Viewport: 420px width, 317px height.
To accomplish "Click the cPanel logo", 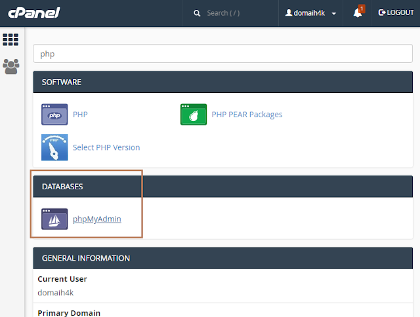I will point(34,13).
